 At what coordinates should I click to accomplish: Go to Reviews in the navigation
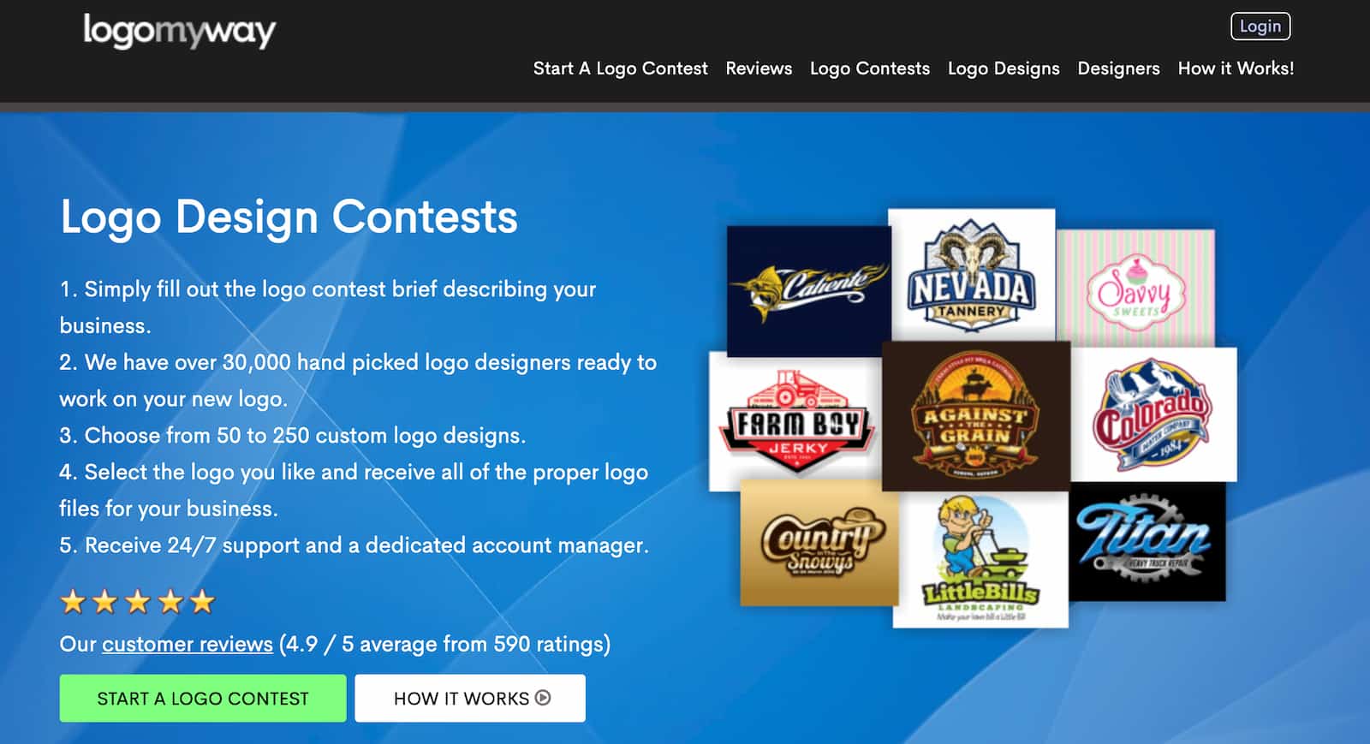coord(759,68)
